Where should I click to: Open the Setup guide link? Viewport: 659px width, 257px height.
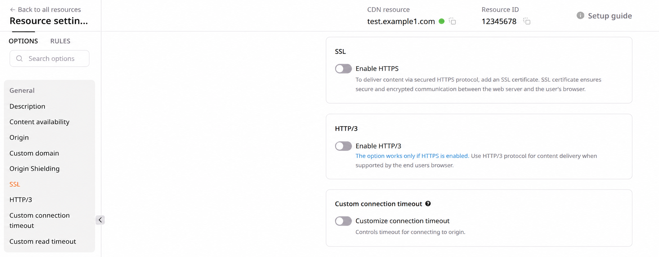pyautogui.click(x=610, y=16)
